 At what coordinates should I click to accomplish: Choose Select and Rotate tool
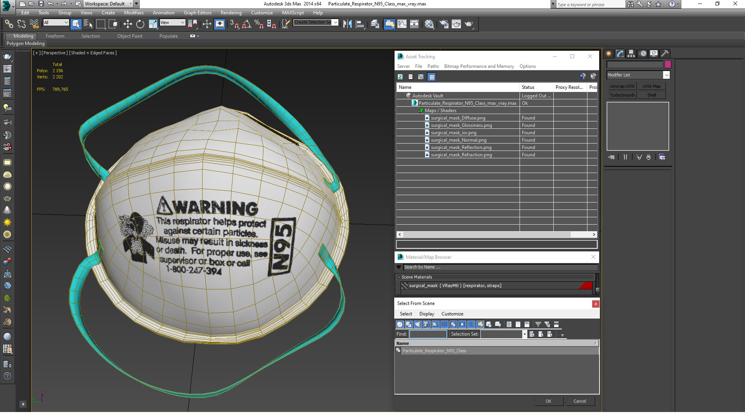click(140, 24)
